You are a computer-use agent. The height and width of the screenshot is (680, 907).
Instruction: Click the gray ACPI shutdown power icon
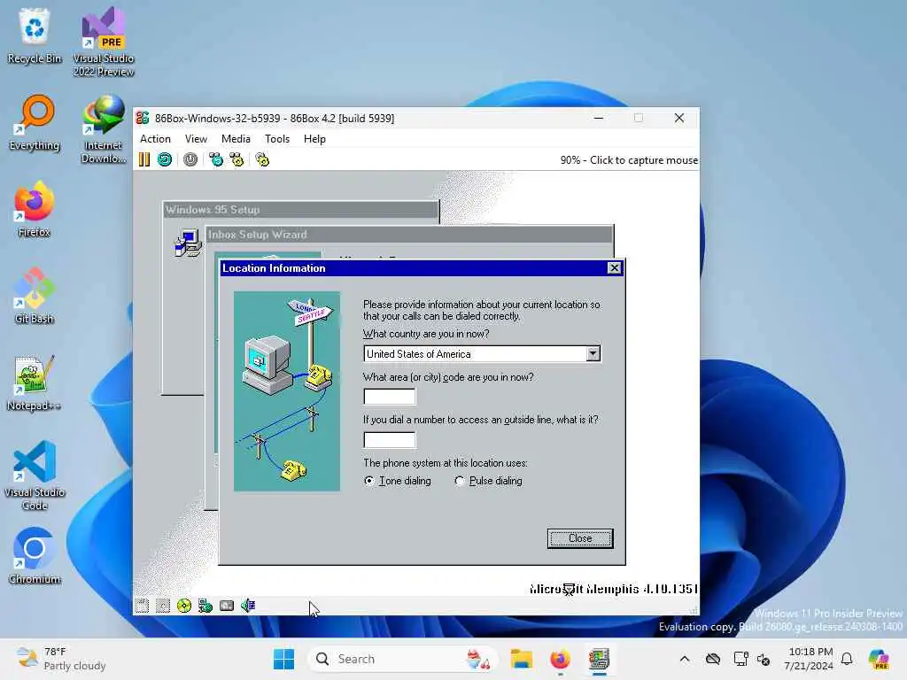point(190,159)
